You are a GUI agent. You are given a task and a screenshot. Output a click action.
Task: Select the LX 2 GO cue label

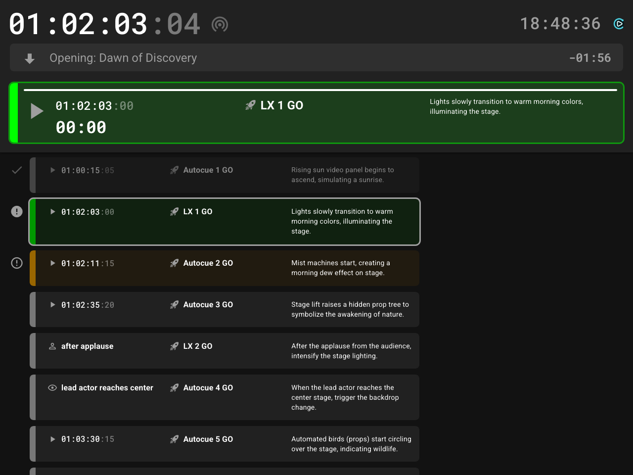(x=198, y=346)
